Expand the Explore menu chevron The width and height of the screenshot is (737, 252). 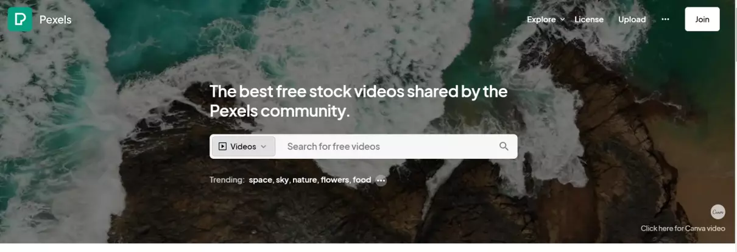pyautogui.click(x=562, y=19)
